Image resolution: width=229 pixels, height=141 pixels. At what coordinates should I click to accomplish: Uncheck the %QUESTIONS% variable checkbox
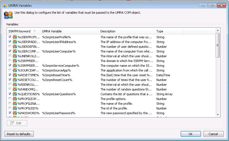coord(10,94)
